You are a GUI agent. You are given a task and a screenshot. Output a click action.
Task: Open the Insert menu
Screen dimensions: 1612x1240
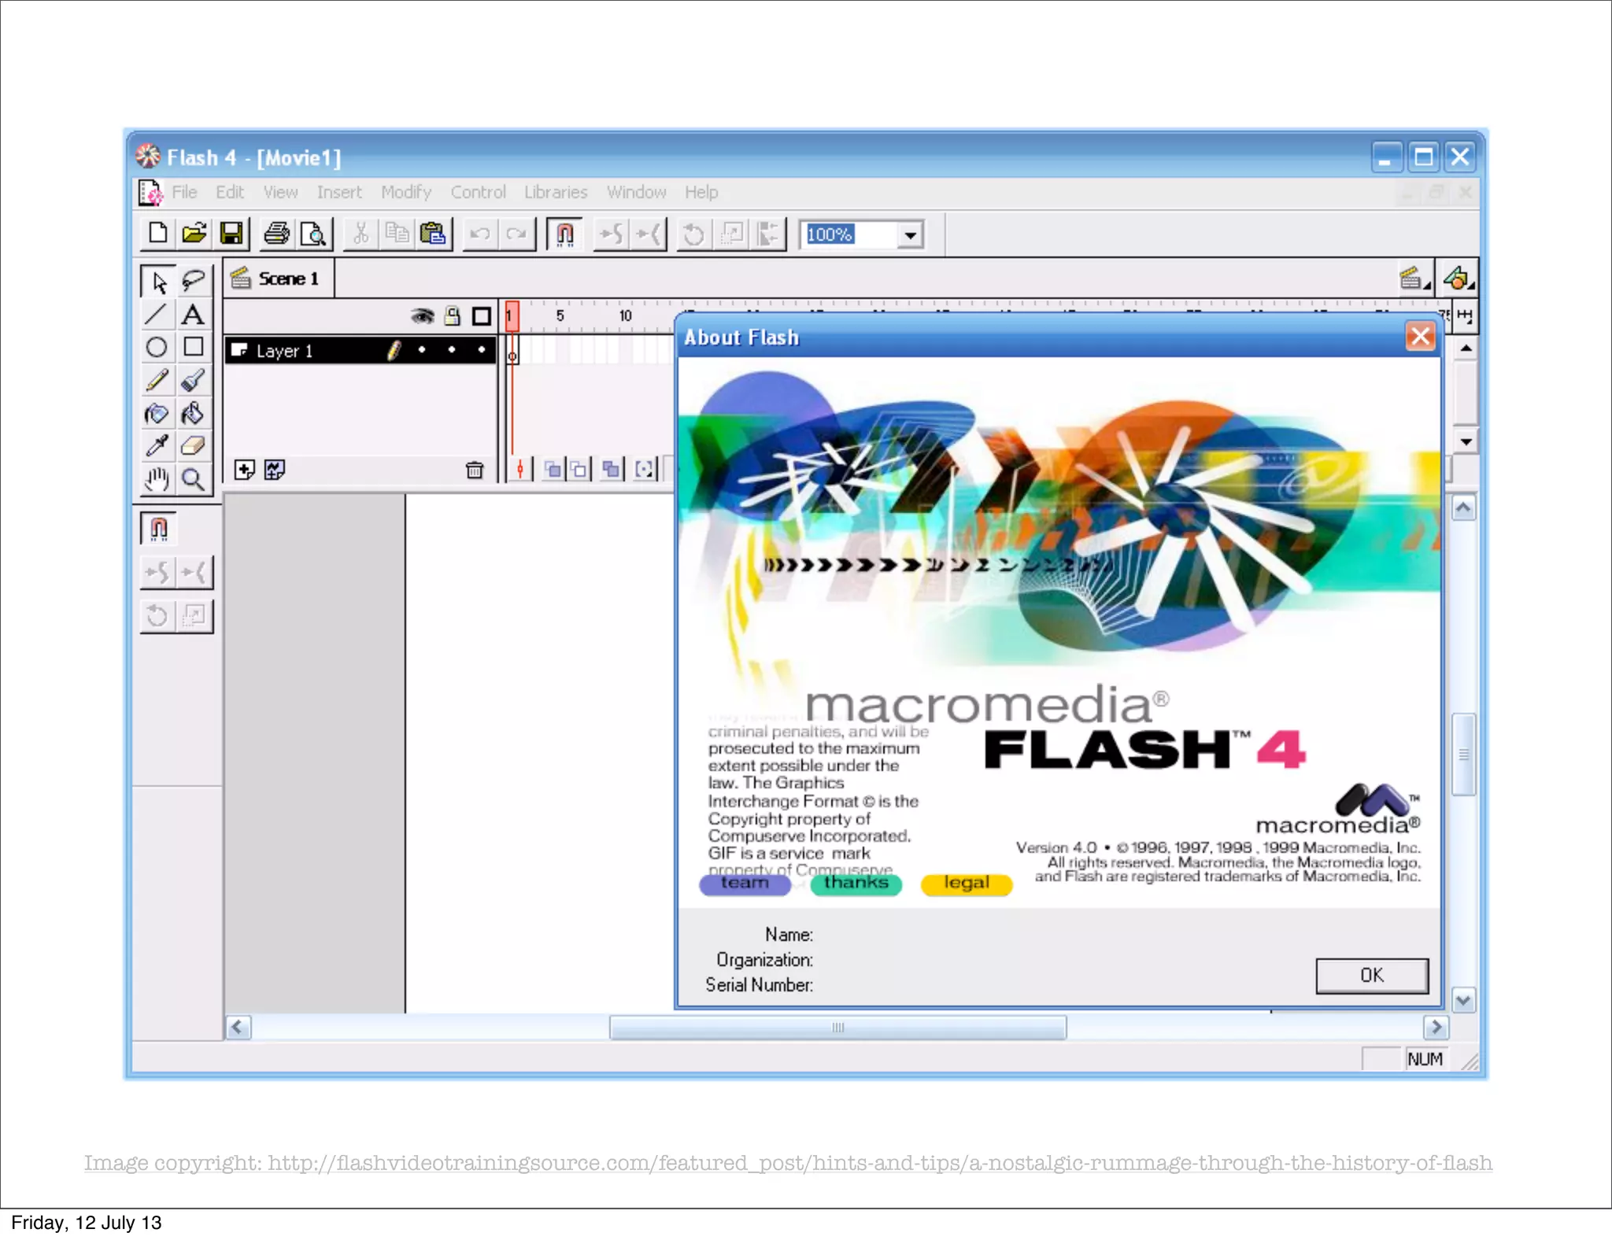tap(339, 192)
